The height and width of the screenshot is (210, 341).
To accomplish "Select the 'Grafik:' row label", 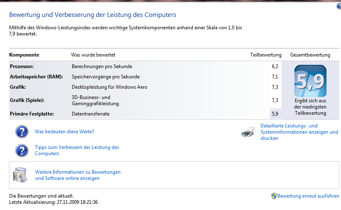I will [18, 87].
